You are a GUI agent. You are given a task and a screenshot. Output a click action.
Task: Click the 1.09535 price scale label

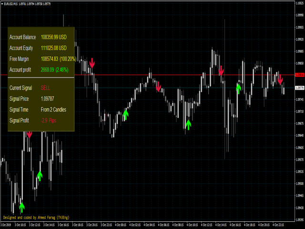point(300,172)
